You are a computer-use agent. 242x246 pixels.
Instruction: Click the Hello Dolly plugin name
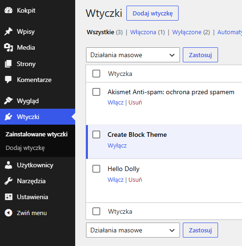pyautogui.click(x=124, y=169)
